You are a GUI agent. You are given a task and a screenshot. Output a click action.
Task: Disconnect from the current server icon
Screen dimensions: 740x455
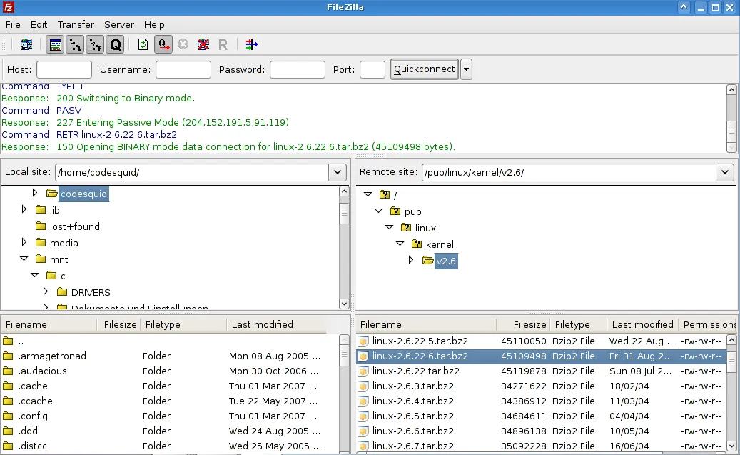click(203, 44)
